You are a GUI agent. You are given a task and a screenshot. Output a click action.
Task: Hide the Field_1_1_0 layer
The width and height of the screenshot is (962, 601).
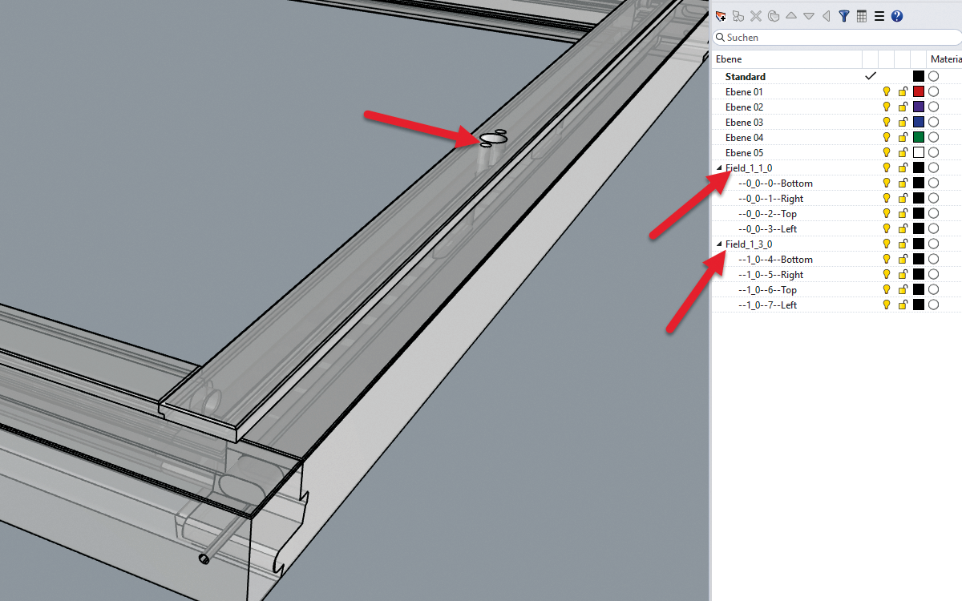pos(887,168)
